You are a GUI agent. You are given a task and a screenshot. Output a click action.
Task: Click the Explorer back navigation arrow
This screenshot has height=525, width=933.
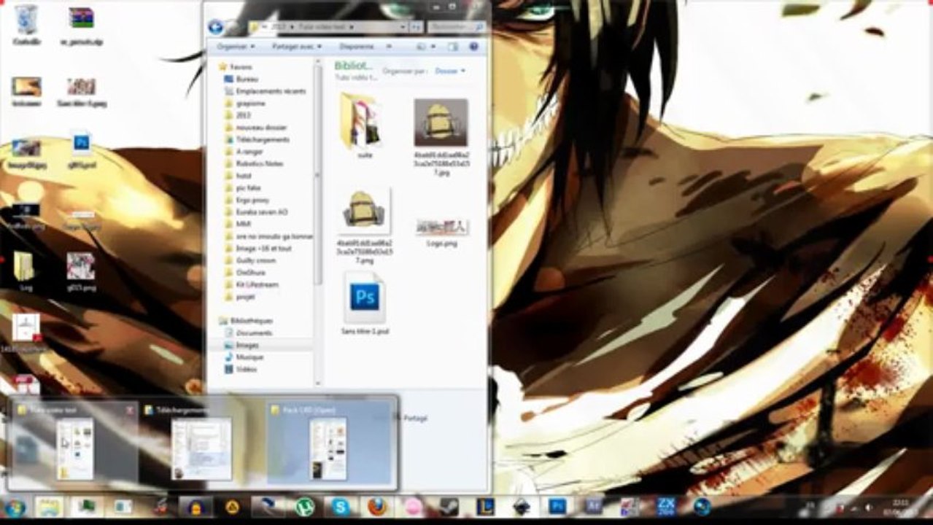pyautogui.click(x=215, y=27)
